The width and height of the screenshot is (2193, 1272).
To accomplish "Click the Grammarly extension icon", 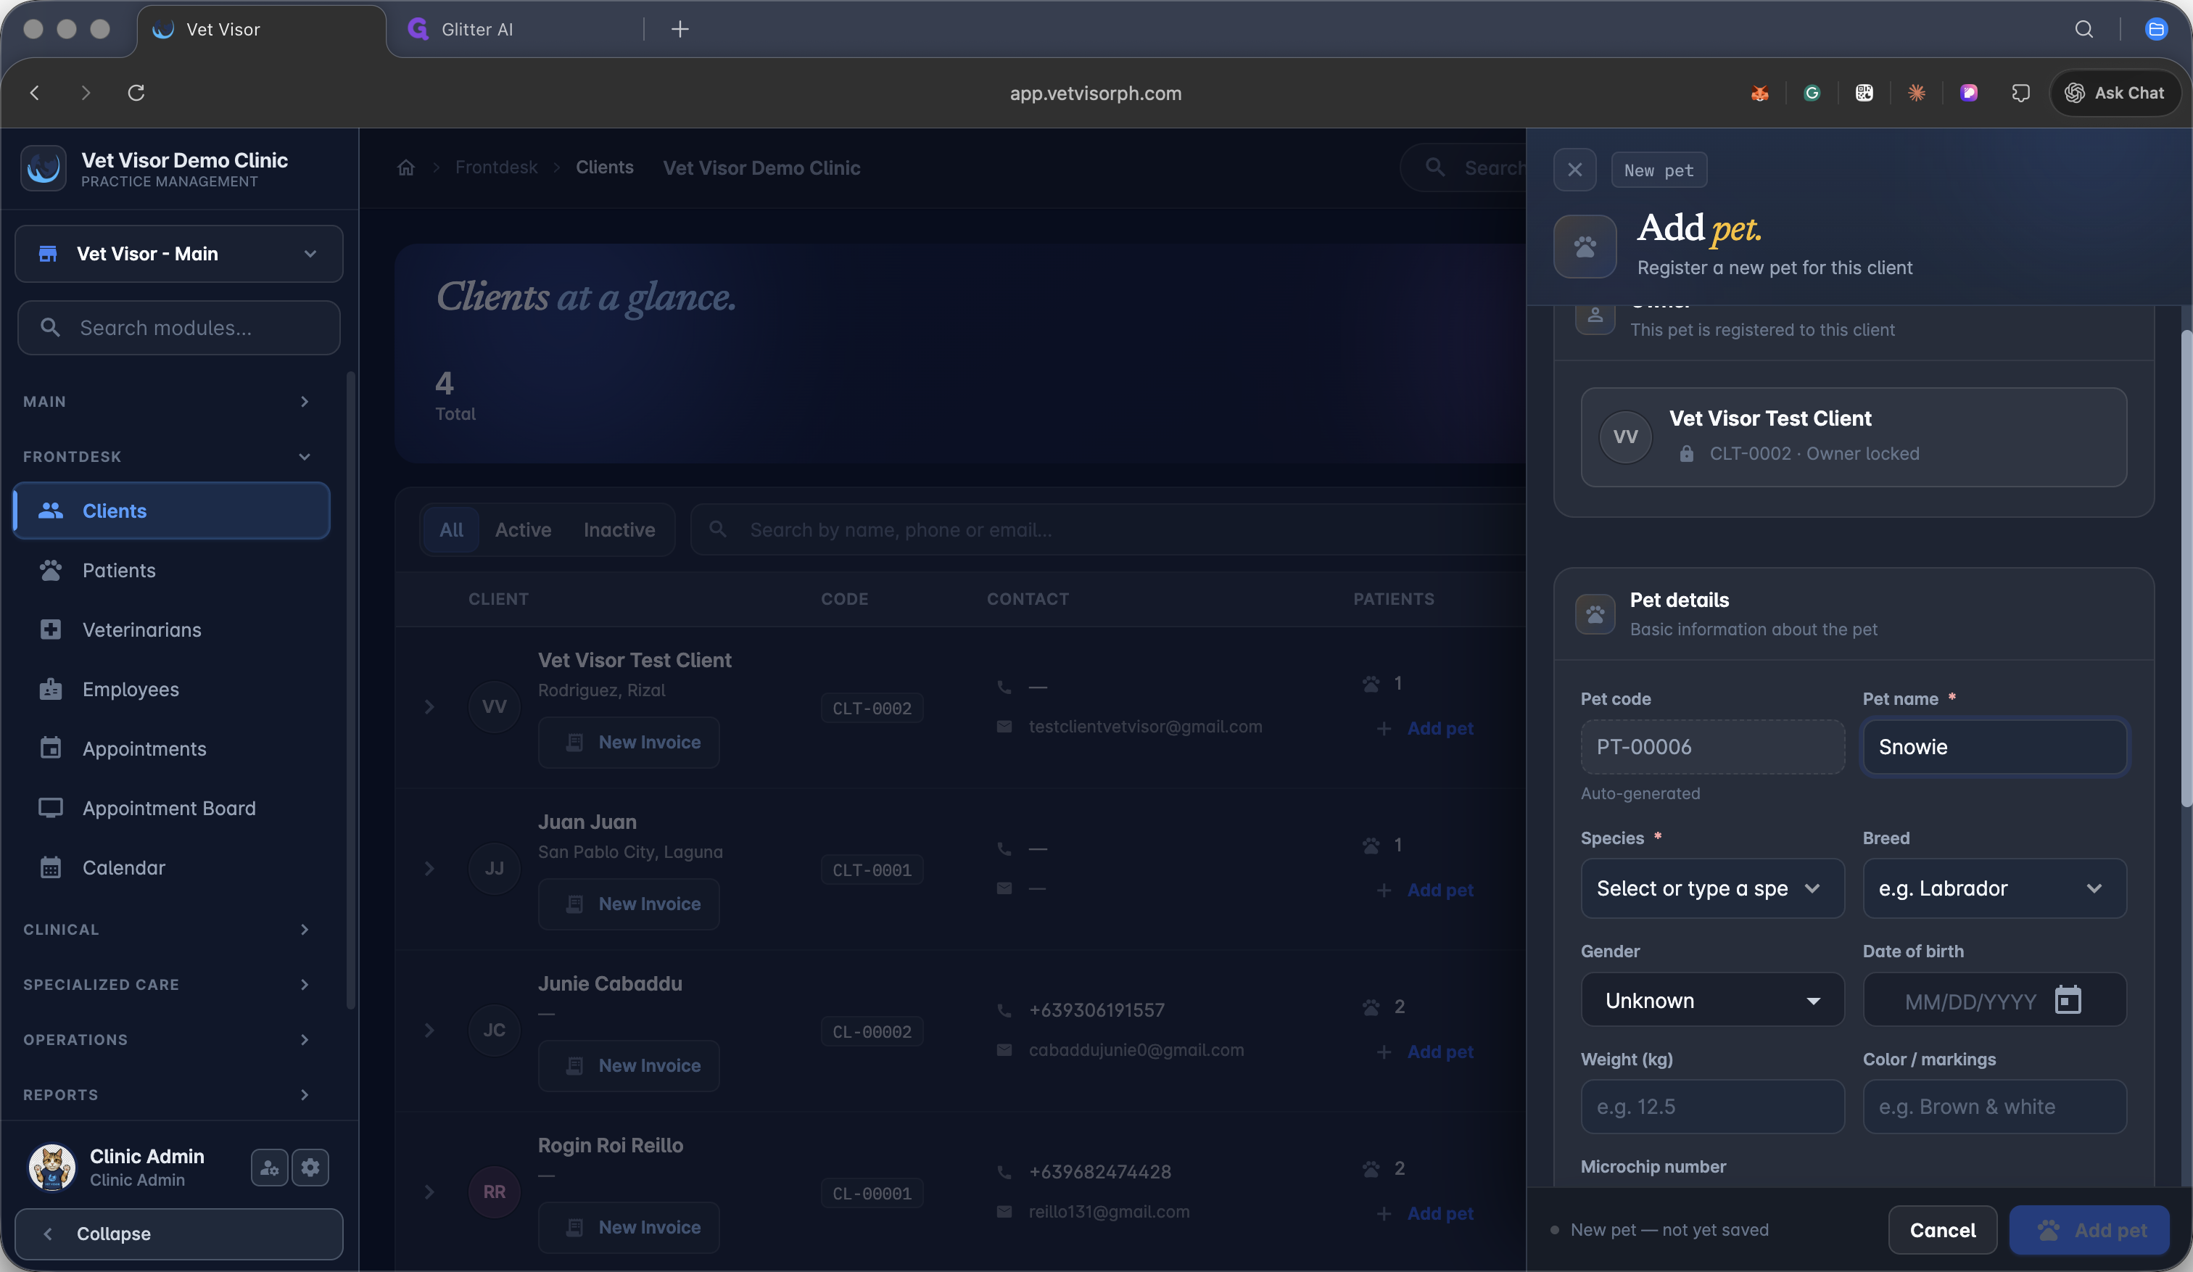I will [1812, 93].
